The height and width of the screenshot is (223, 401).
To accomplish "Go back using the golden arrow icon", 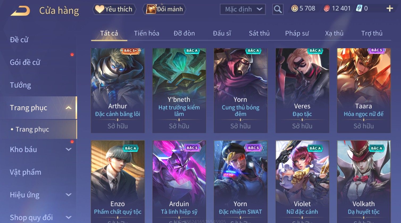I will coord(20,11).
